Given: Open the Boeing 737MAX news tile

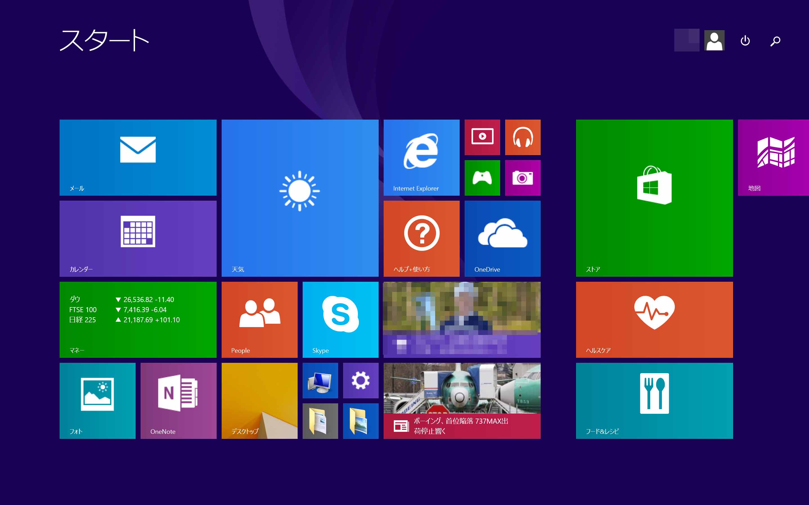Looking at the screenshot, I should [x=462, y=401].
